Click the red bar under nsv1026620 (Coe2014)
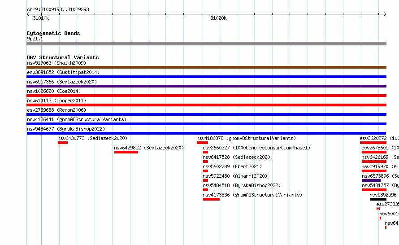Viewport: 399px width, 245px height. (x=206, y=96)
